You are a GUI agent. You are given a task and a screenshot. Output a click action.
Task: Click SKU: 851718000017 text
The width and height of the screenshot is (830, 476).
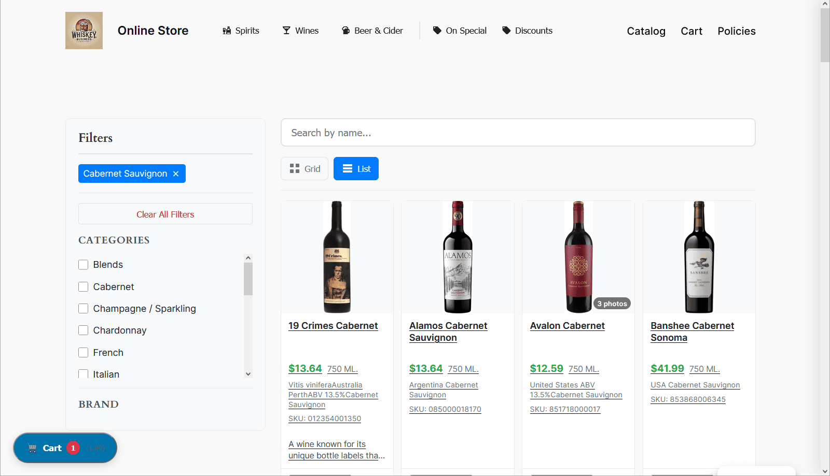(x=565, y=409)
